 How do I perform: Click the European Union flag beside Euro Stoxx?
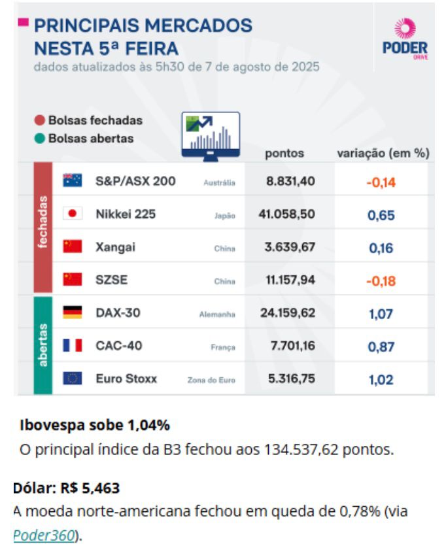click(73, 379)
